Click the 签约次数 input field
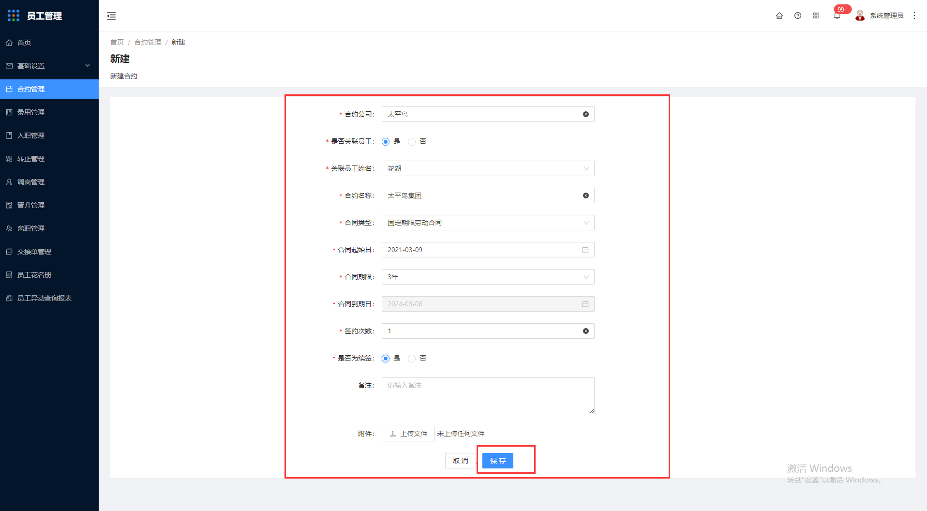The width and height of the screenshot is (927, 511). click(x=488, y=331)
